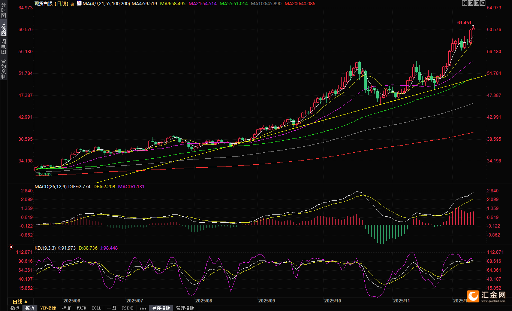512x311 pixels.
Task: Open the VIP指标 tab
Action: (x=48, y=308)
